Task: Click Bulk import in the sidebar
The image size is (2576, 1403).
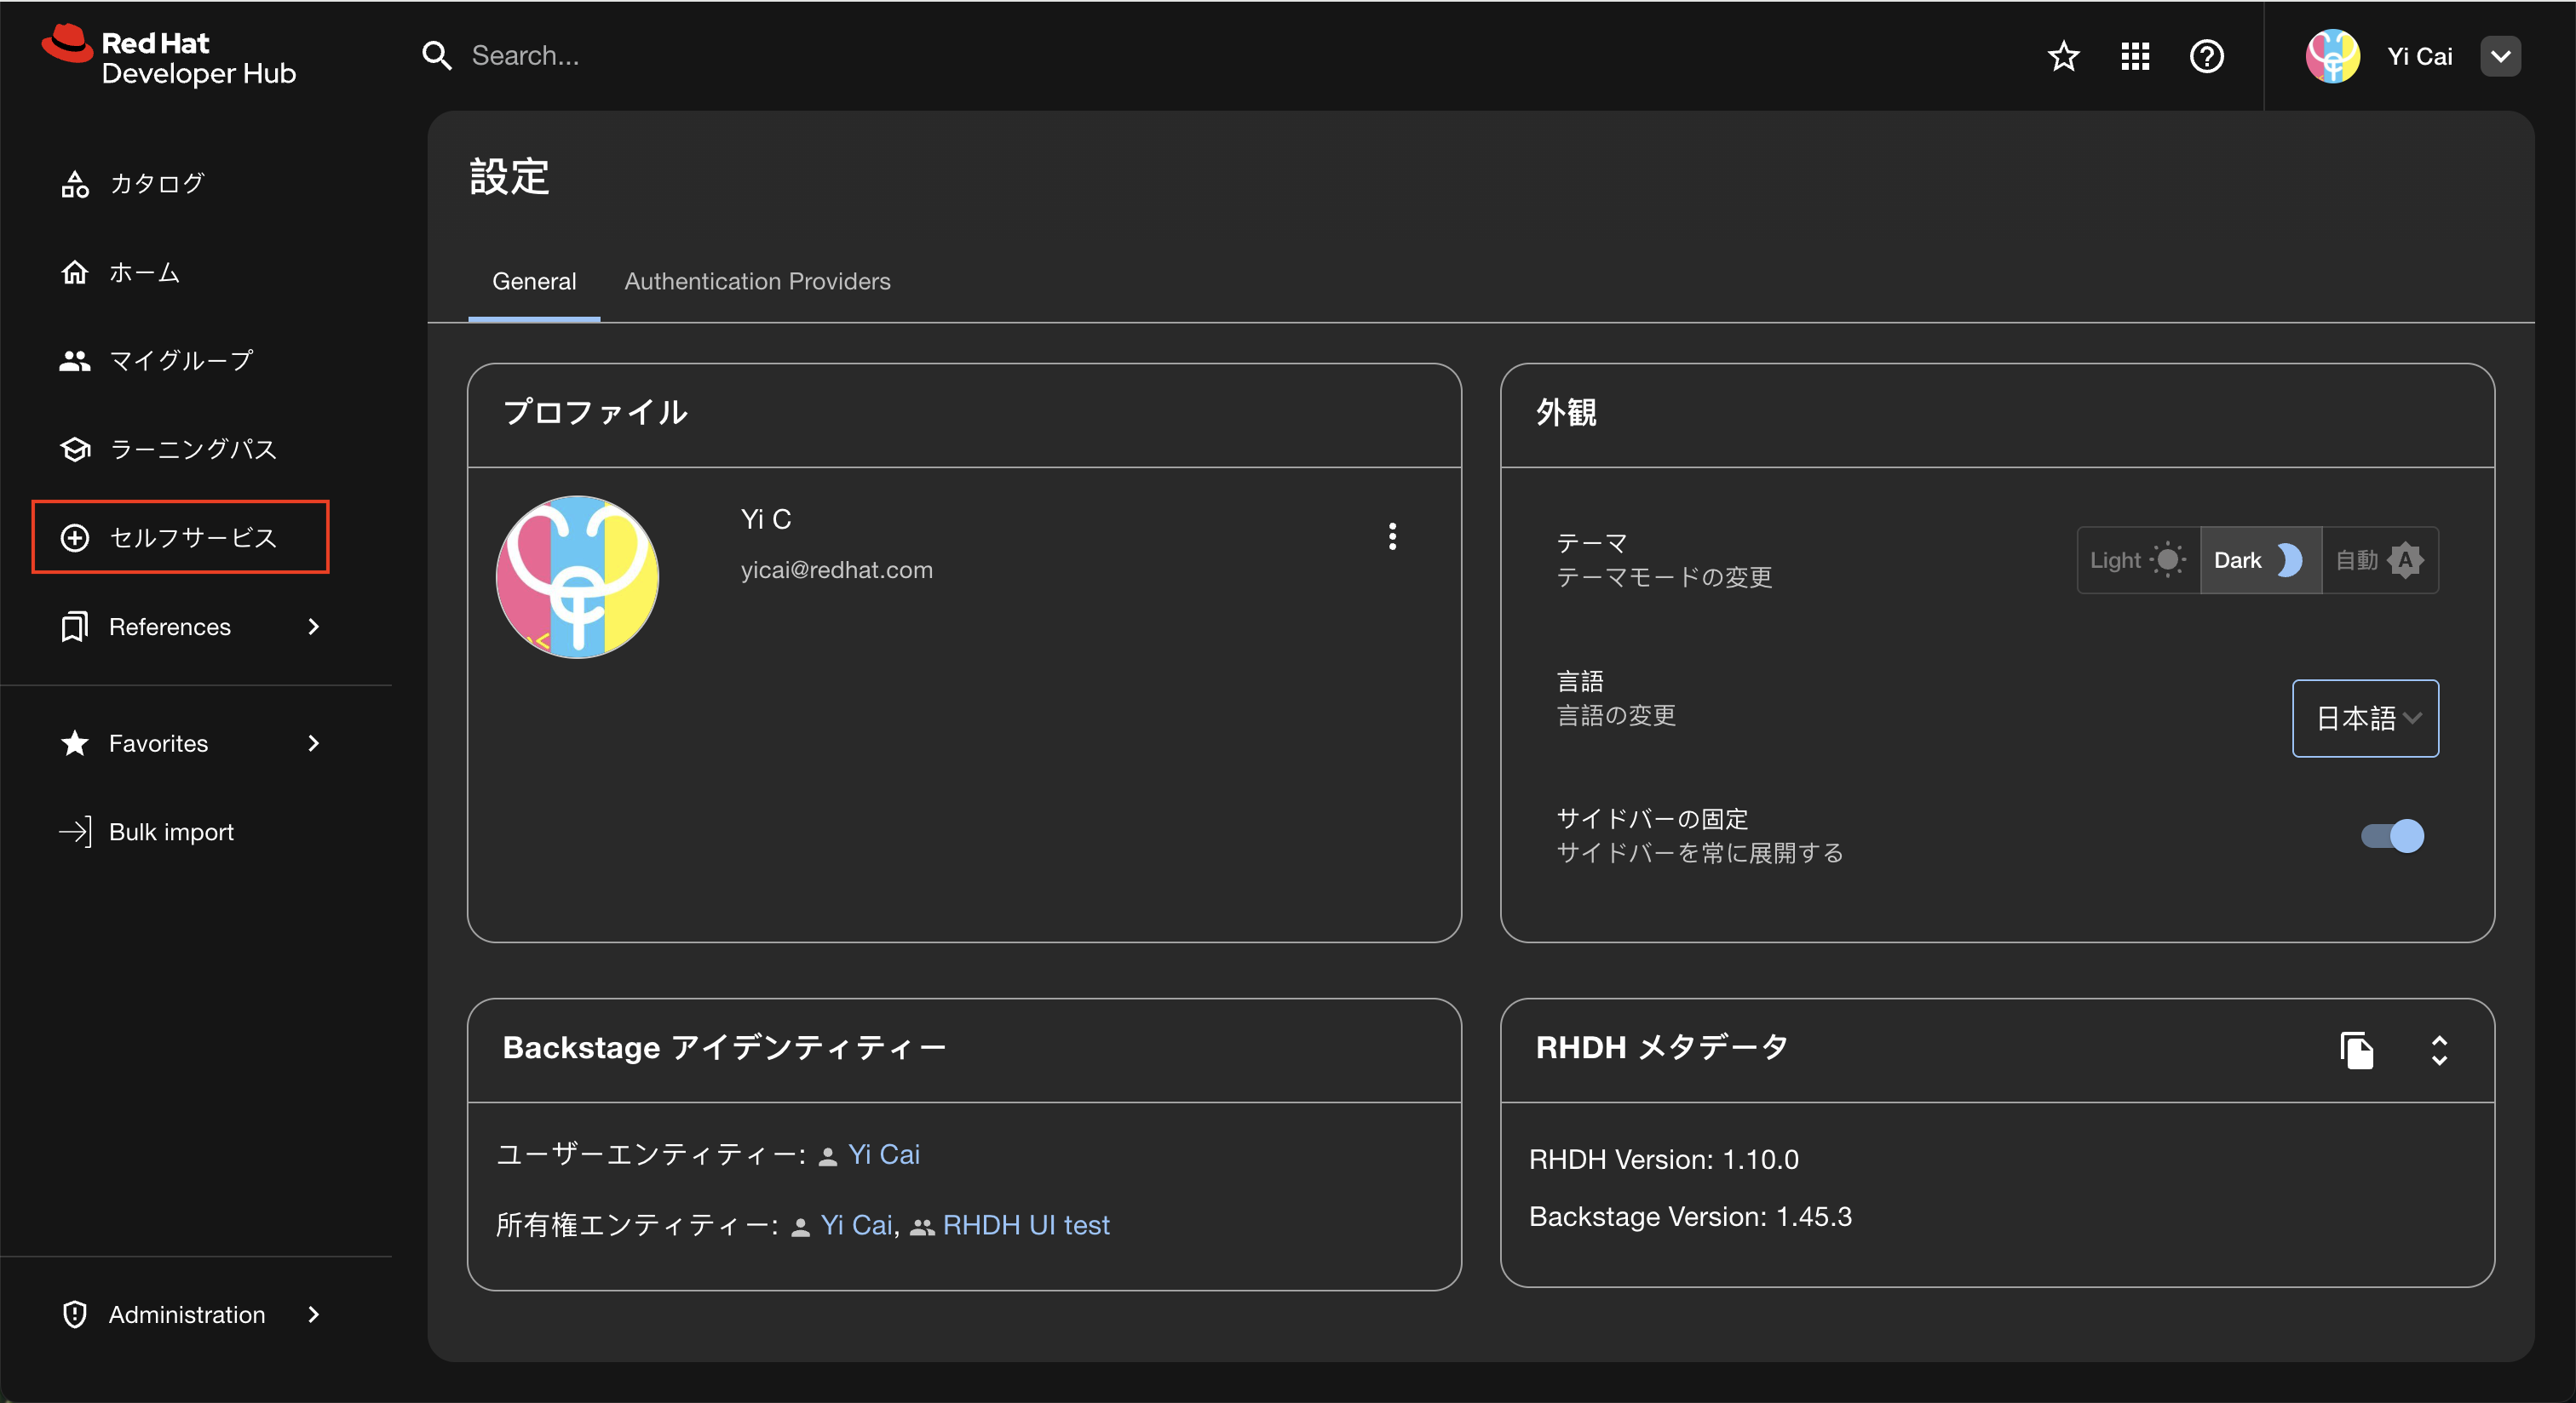Action: (171, 833)
